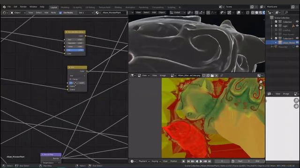Open the Image menu in the Altare image editor

(x=163, y=76)
